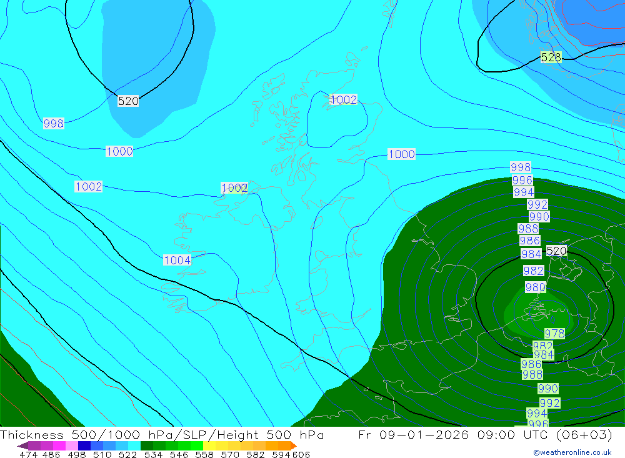
Task: Click the 498 legend scale value
Action: (x=76, y=454)
